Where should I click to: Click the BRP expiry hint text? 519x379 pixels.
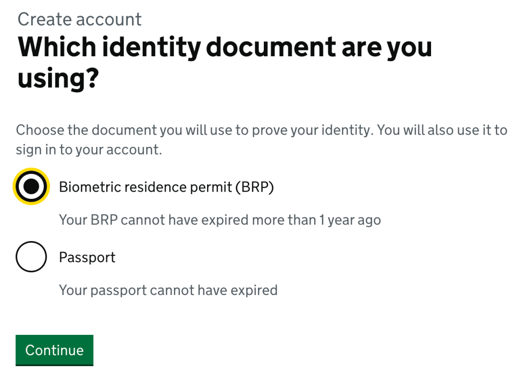point(220,220)
